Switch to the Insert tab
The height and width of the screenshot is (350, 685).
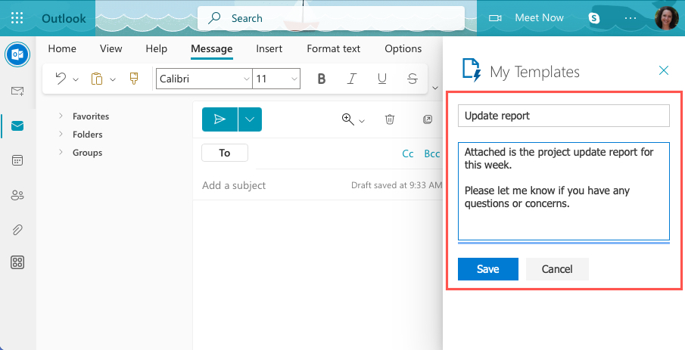point(269,48)
